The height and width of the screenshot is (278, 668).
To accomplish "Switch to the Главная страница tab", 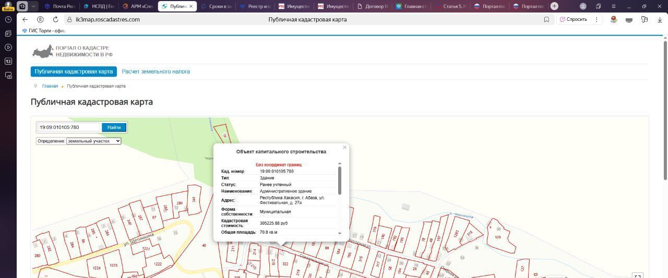I will (x=412, y=6).
